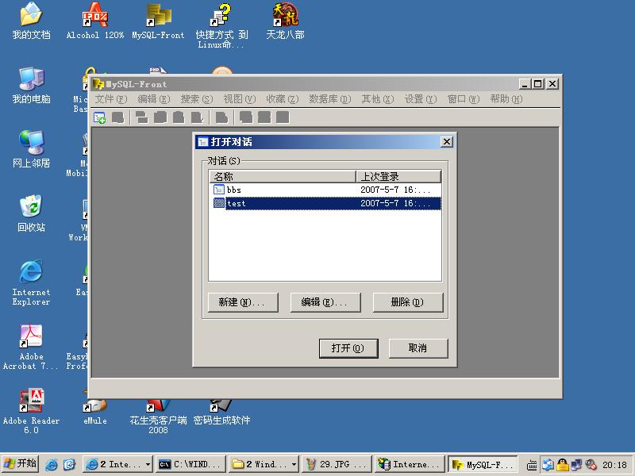Select 我的电脑 desktop icon
Screen dimensions: 635x476
click(31, 86)
